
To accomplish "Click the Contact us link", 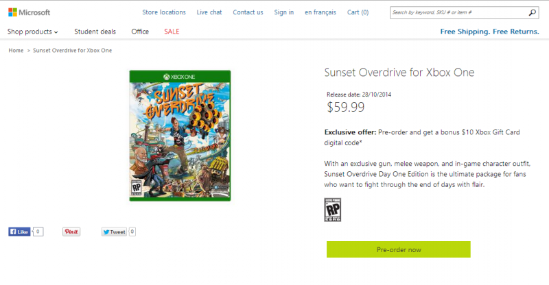I will pyautogui.click(x=248, y=12).
